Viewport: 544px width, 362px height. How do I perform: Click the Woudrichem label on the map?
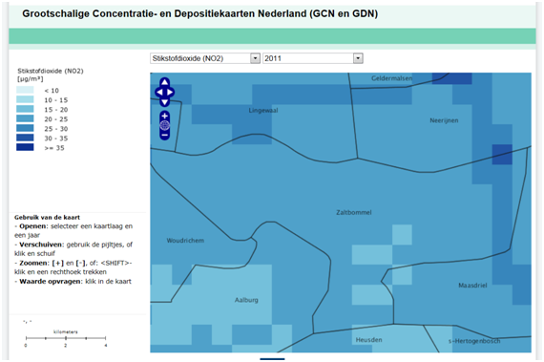[x=185, y=240]
